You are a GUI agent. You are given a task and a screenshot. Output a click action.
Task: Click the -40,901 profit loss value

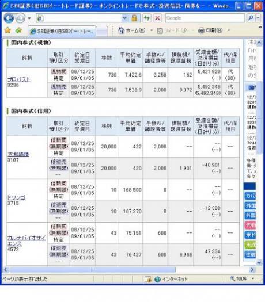(x=211, y=165)
